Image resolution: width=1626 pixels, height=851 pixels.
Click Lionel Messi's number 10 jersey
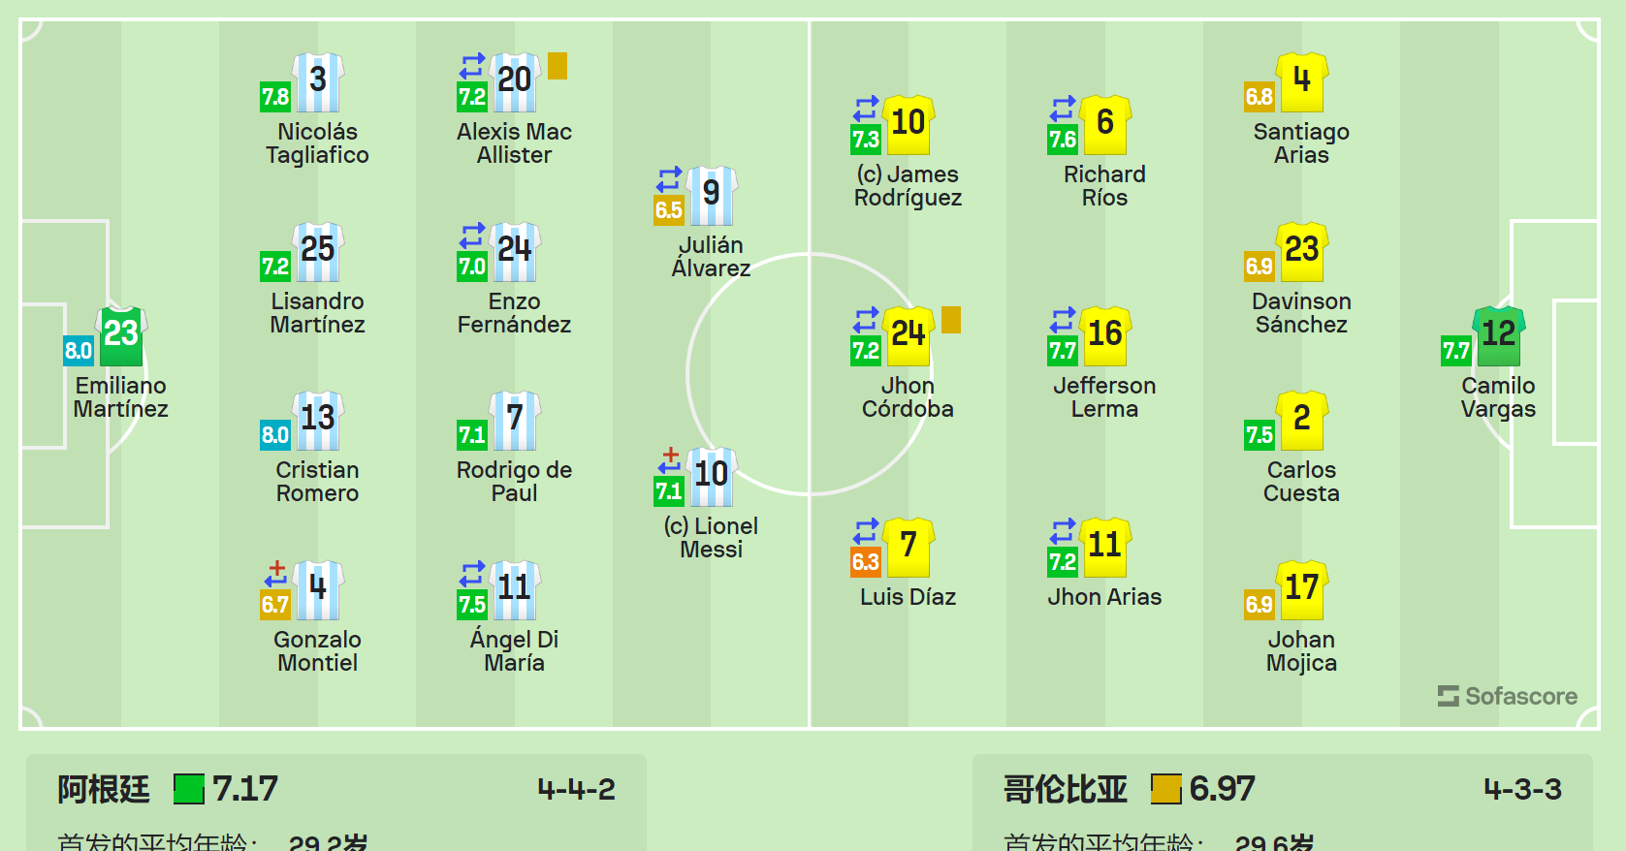711,476
